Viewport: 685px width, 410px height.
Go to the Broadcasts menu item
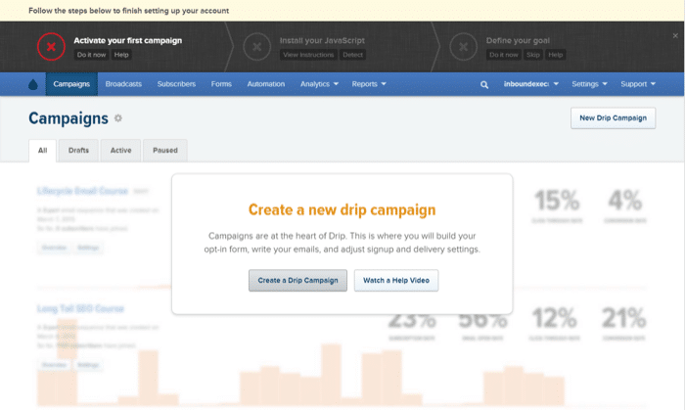[x=123, y=84]
